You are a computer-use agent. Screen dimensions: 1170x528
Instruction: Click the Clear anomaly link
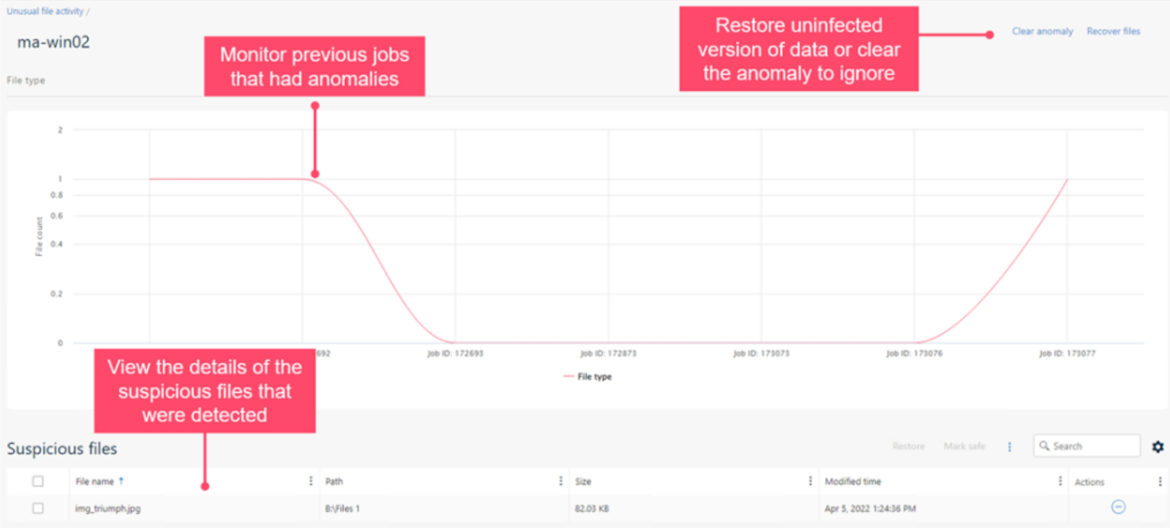(1042, 31)
